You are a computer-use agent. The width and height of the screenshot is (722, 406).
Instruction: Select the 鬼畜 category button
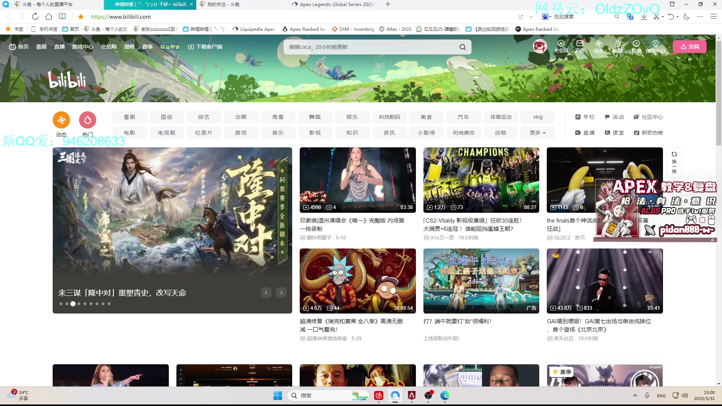click(278, 117)
